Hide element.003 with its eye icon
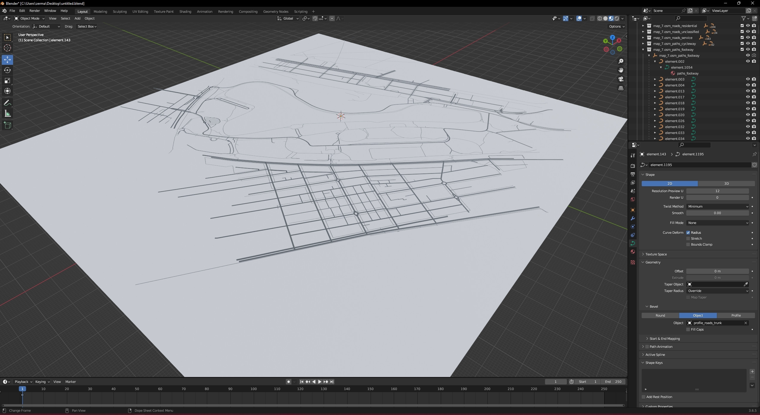Viewport: 760px width, 415px height. 748,79
